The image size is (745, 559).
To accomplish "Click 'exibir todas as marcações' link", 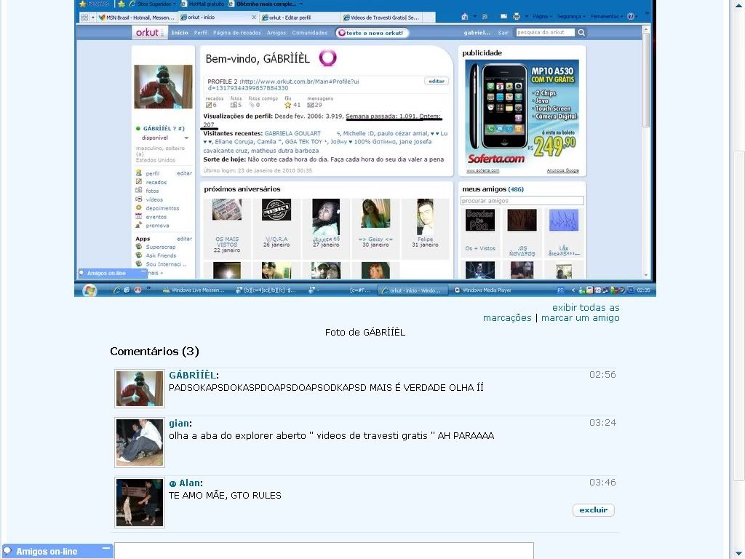I will [x=551, y=312].
